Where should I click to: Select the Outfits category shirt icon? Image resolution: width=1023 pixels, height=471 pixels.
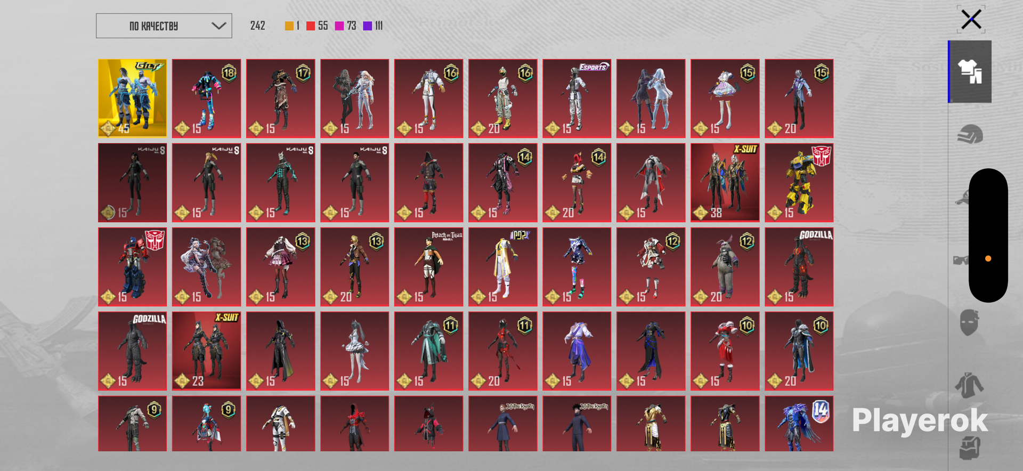[x=970, y=71]
